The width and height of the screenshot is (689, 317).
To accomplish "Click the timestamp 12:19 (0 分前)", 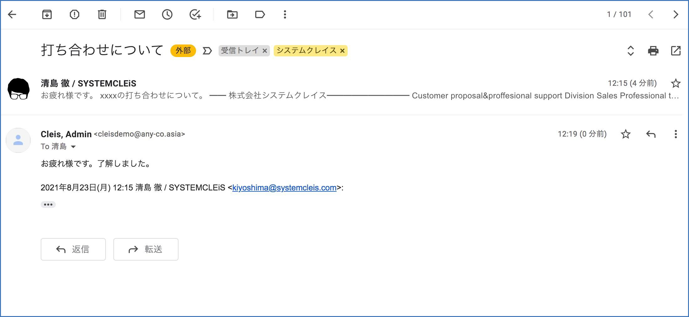I will coord(582,134).
